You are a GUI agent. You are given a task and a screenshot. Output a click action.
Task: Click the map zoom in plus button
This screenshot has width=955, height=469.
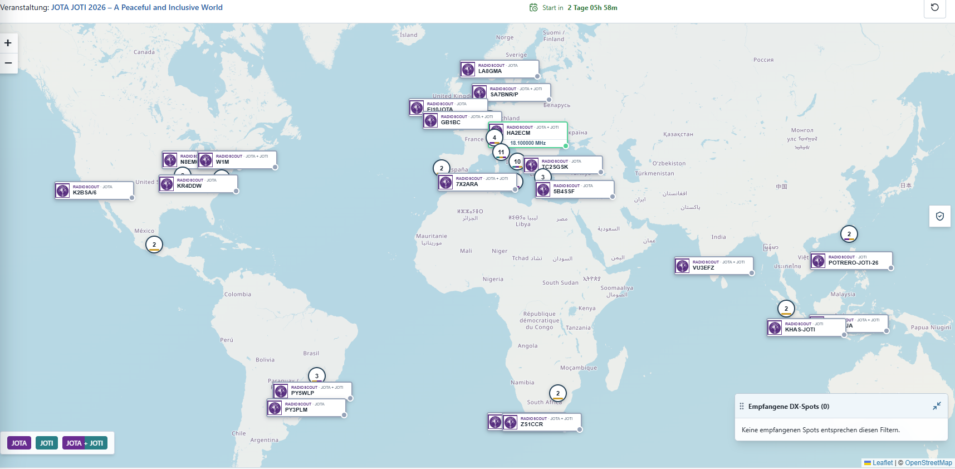point(8,43)
